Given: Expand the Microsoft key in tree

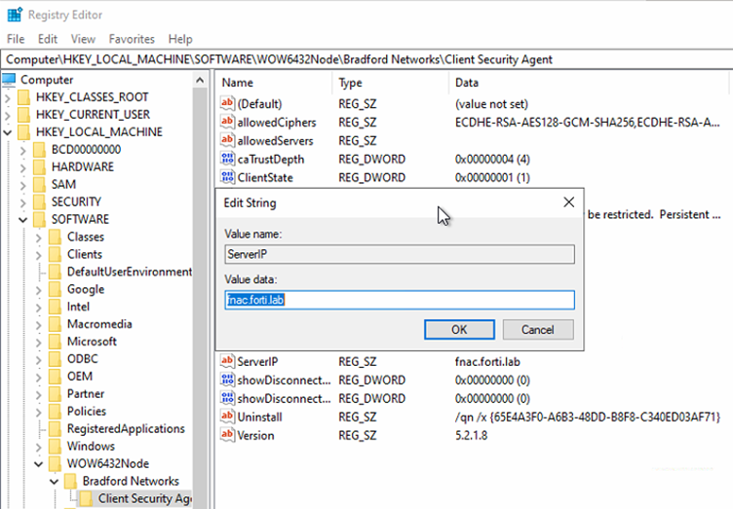Looking at the screenshot, I should point(40,342).
